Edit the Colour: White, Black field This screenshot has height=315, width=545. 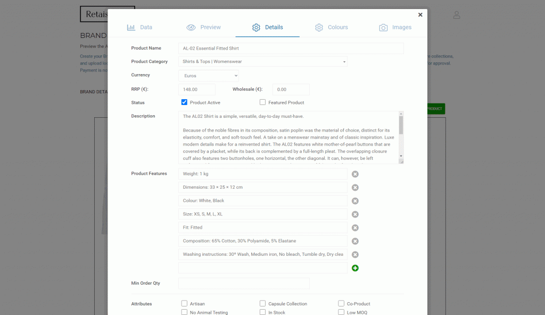tap(263, 201)
